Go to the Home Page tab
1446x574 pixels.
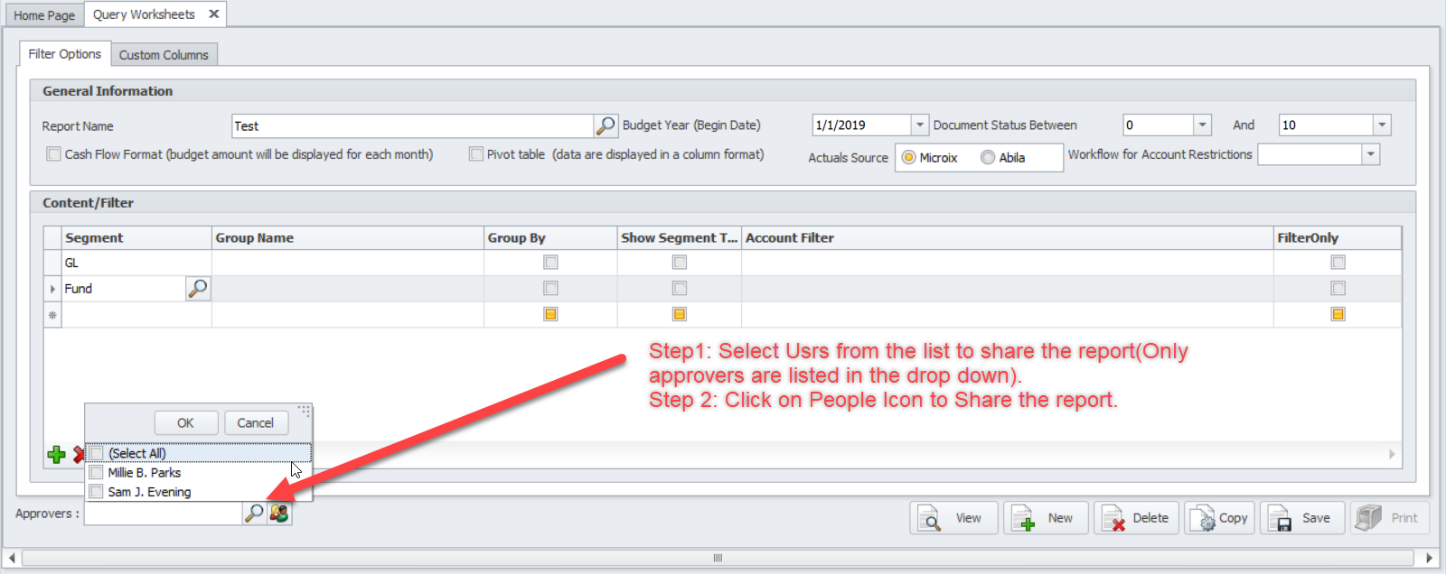44,15
